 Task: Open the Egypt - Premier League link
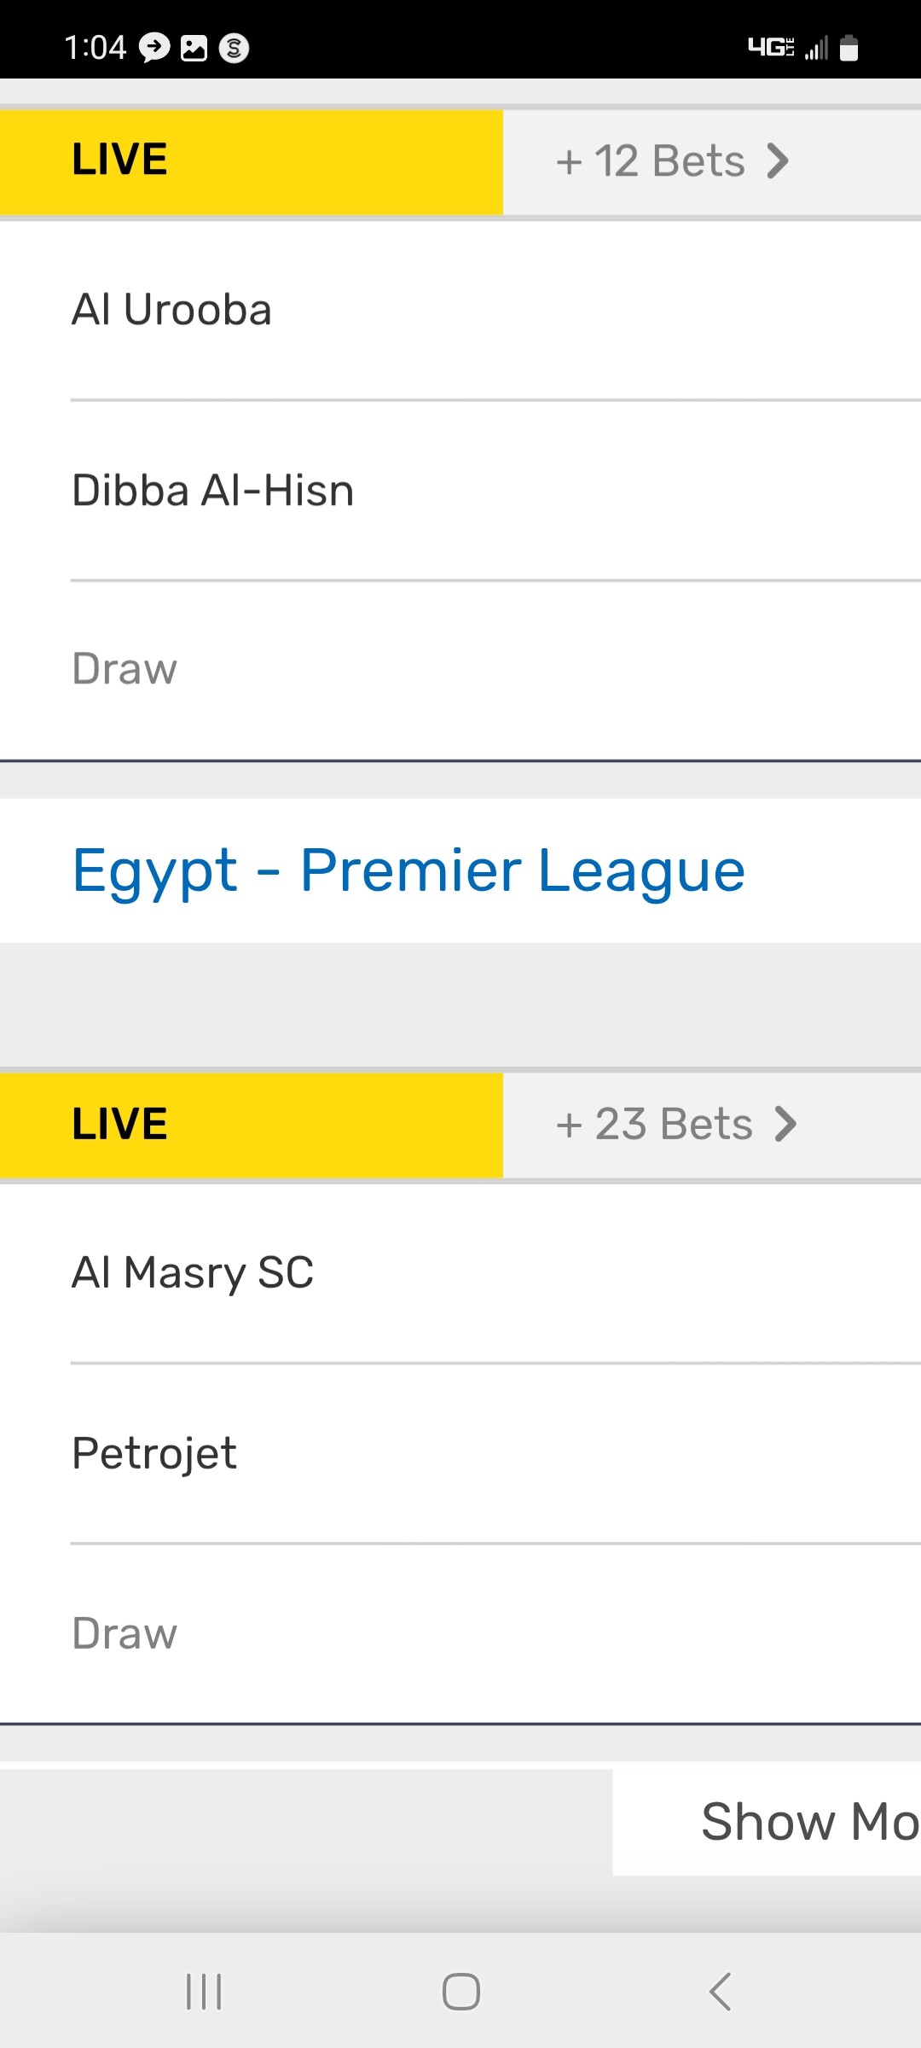(408, 870)
